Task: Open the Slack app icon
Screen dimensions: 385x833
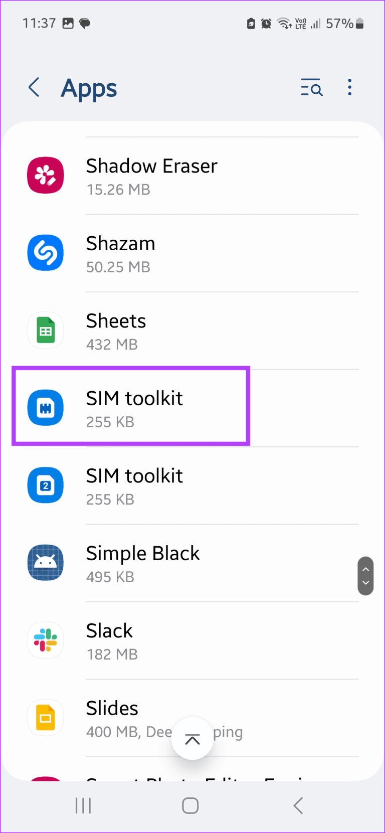Action: 46,640
